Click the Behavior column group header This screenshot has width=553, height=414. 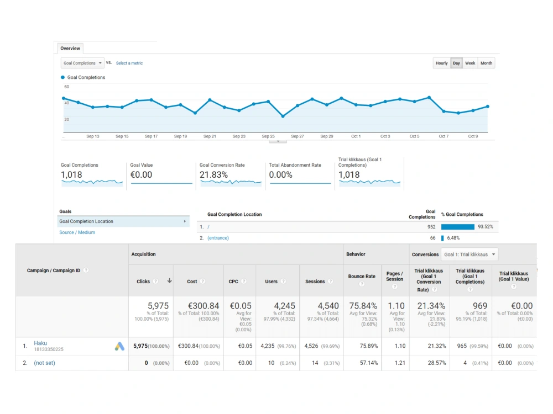(x=356, y=254)
